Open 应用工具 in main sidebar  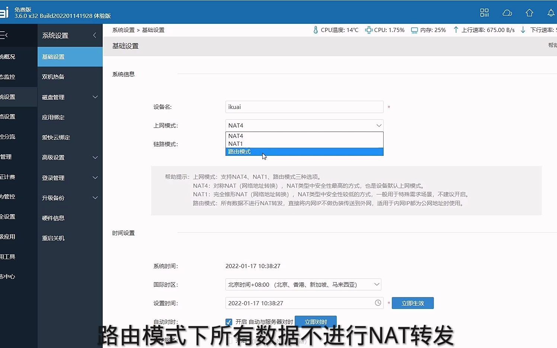(x=19, y=257)
